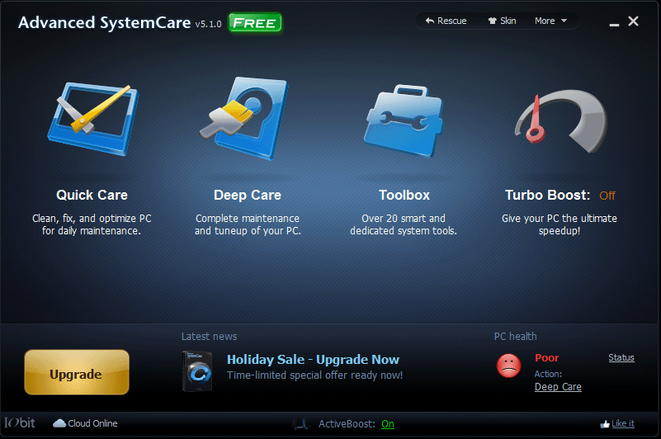This screenshot has width=661, height=439.
Task: Click 'Time-limited special offer ready now!' text
Action: point(314,375)
